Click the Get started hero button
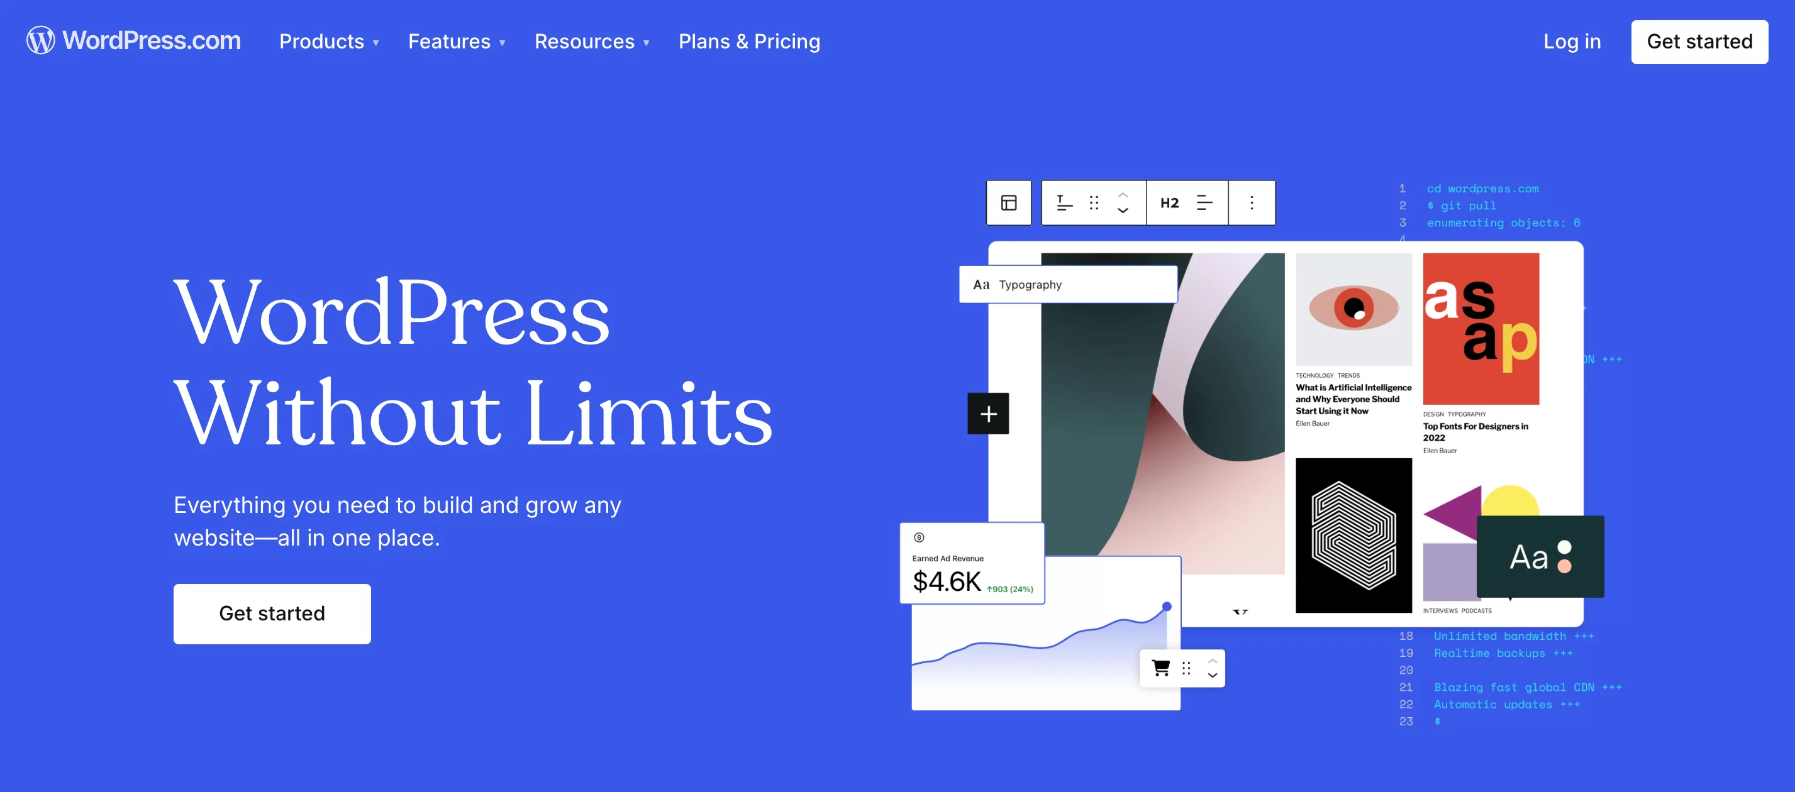This screenshot has height=792, width=1795. point(272,613)
